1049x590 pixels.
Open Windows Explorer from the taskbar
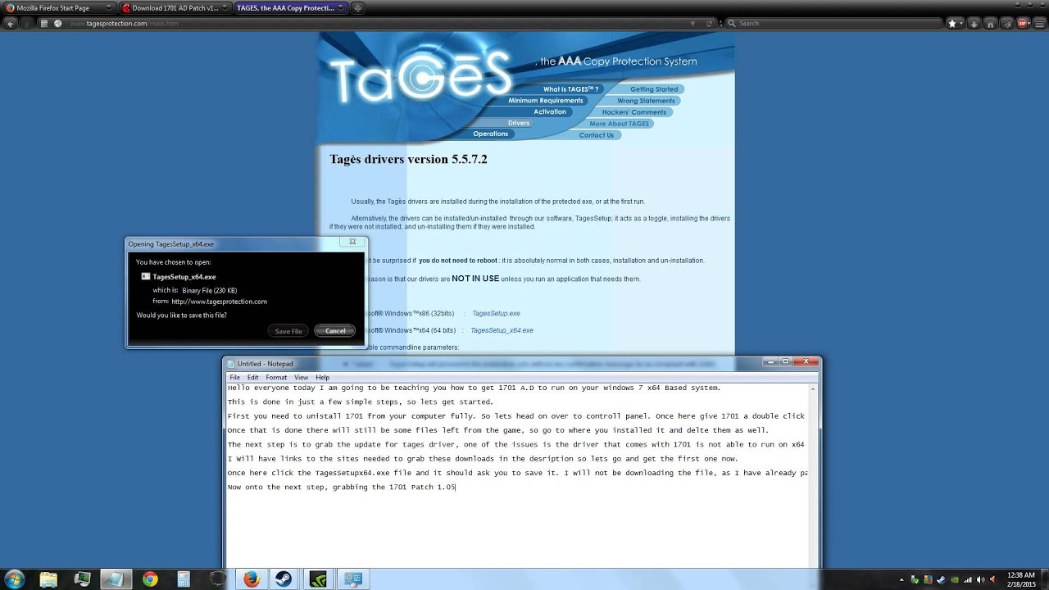pyautogui.click(x=48, y=579)
